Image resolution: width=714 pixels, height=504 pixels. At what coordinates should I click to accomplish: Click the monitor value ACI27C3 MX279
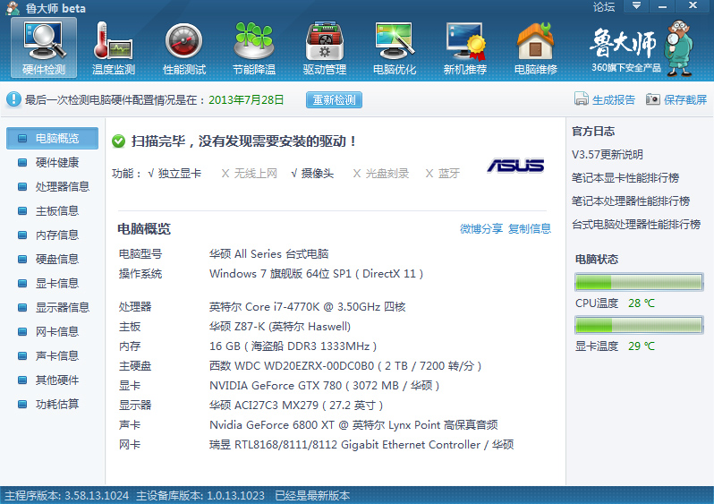pyautogui.click(x=296, y=406)
